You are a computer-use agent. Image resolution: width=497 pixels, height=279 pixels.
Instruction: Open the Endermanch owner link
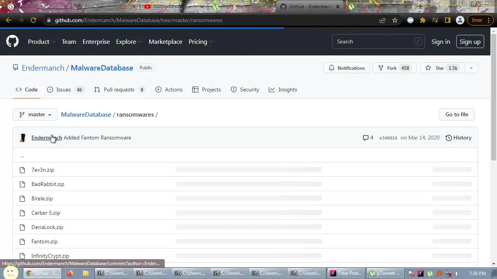pos(43,68)
